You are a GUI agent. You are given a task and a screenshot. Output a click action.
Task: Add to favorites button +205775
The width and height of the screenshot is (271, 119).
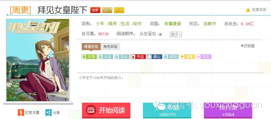pyautogui.click(x=167, y=110)
